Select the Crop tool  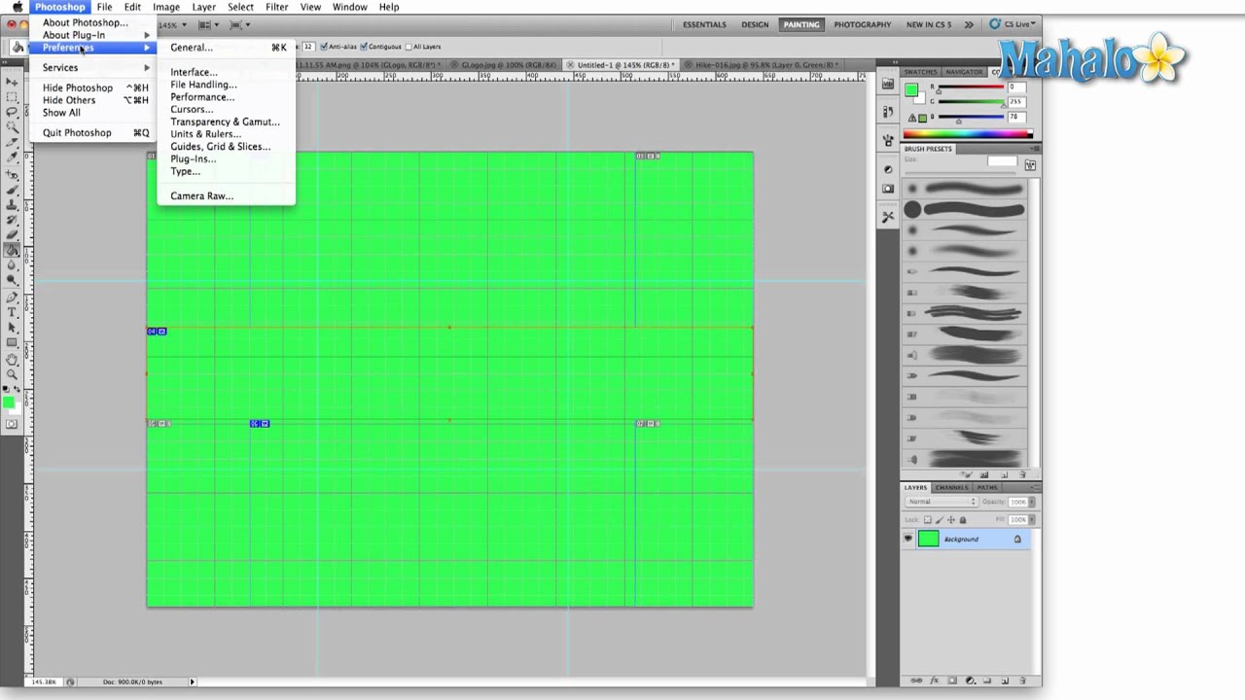13,142
